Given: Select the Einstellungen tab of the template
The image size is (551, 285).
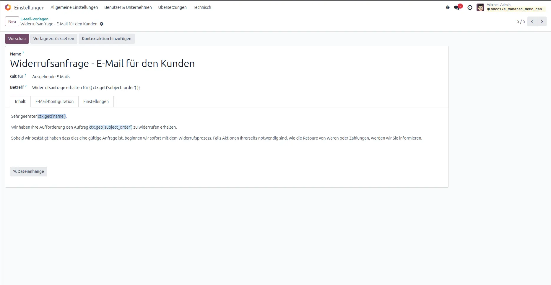Looking at the screenshot, I should [x=96, y=101].
